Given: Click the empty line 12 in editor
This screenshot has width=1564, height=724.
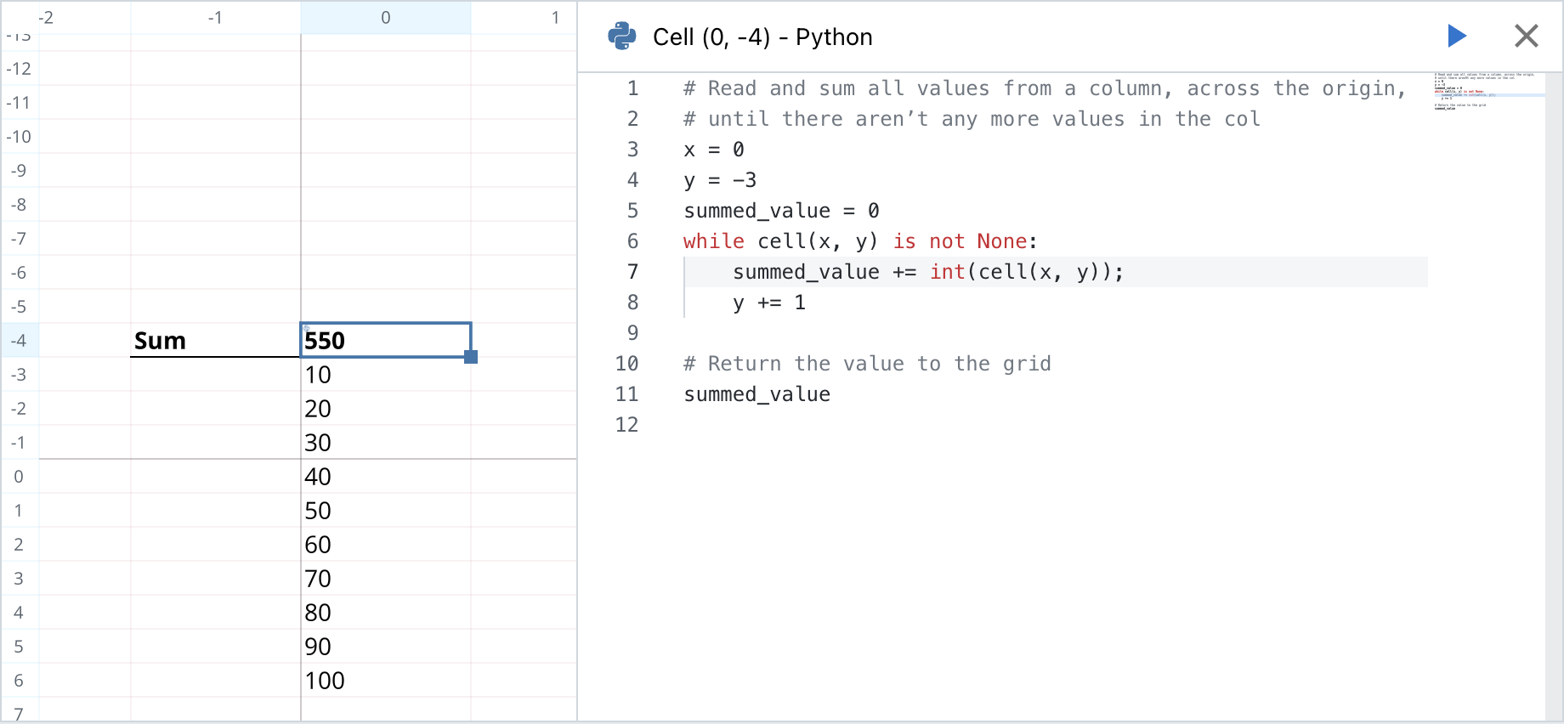Looking at the screenshot, I should tap(850, 425).
